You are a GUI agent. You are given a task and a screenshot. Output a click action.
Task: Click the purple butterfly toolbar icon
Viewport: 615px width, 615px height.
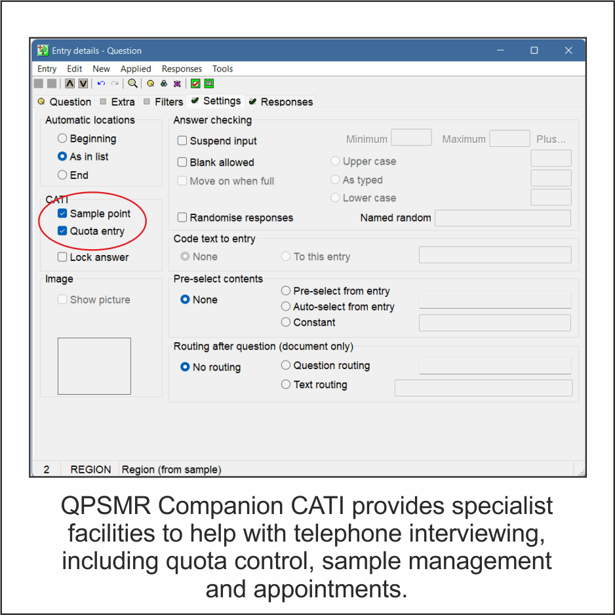click(177, 83)
